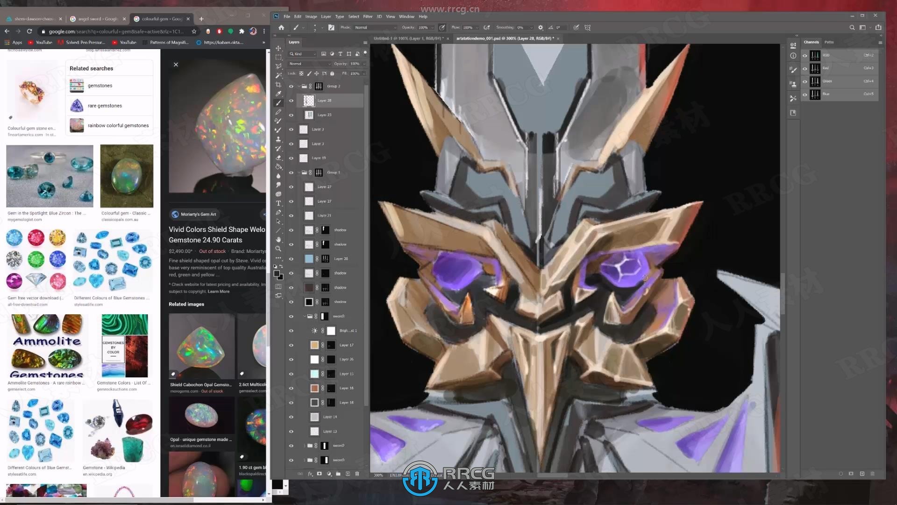The height and width of the screenshot is (505, 897).
Task: Collapse Group 2 folder chevron
Action: pyautogui.click(x=299, y=87)
